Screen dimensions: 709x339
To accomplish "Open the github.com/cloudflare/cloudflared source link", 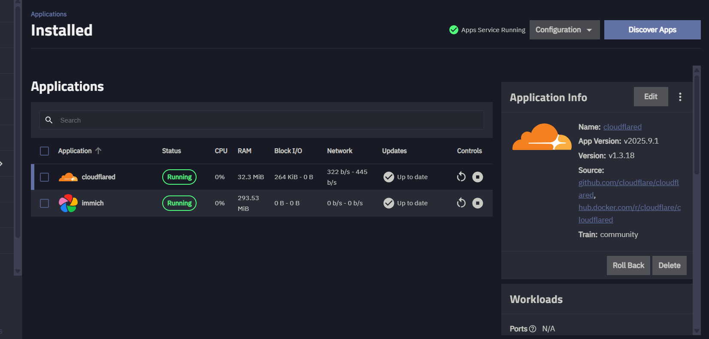I will tap(629, 189).
